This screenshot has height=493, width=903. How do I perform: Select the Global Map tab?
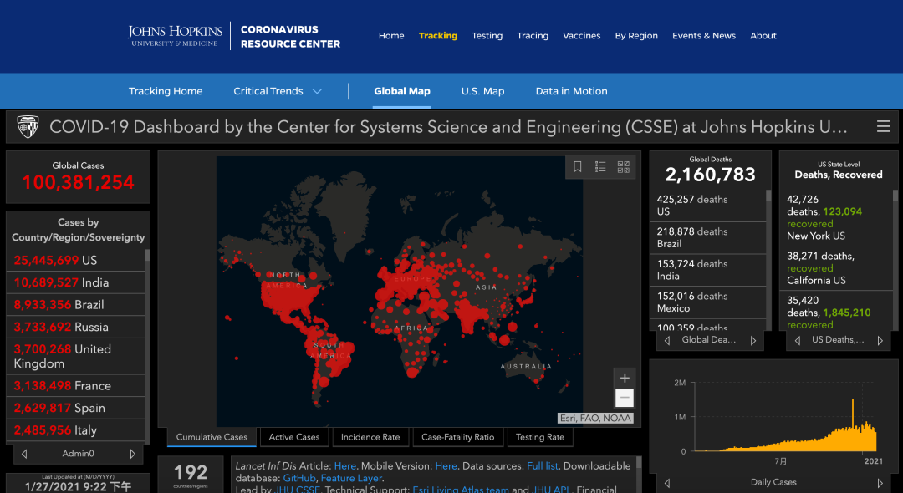pos(402,91)
